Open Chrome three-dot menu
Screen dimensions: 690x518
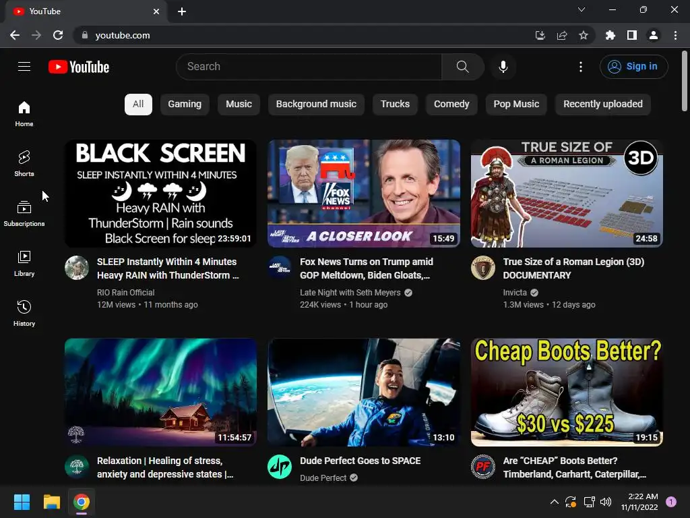pyautogui.click(x=675, y=35)
